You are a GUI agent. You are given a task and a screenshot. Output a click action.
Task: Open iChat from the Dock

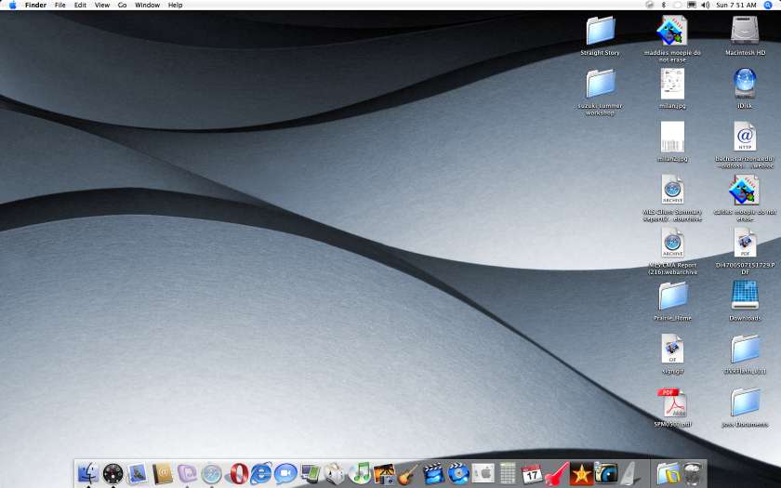point(285,473)
